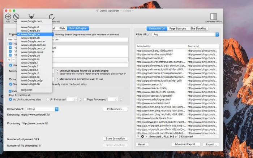Image resolution: width=253 pixels, height=158 pixels.
Task: Click the Reset button
Action: 142,144
